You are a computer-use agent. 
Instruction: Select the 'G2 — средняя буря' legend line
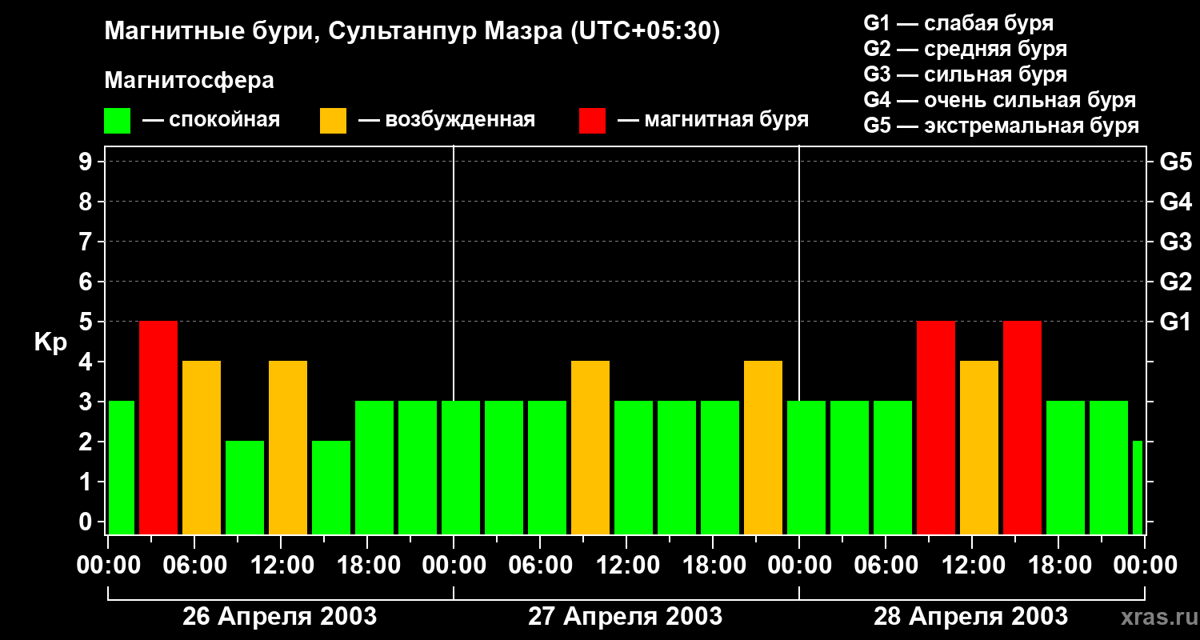coord(965,49)
